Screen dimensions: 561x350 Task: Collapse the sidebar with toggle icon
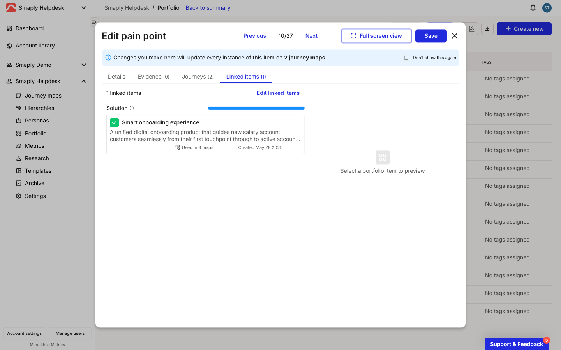[94, 22]
